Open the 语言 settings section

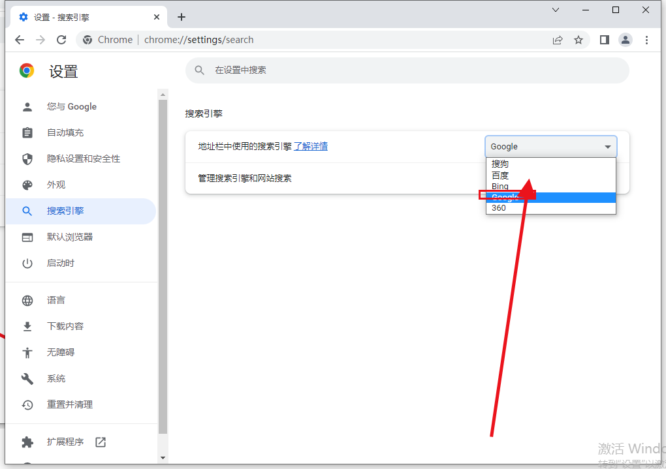coord(81,301)
